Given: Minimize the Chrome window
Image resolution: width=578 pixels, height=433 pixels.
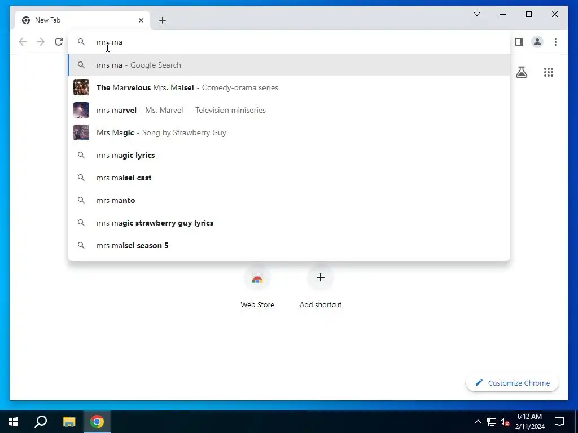Looking at the screenshot, I should coord(503,14).
